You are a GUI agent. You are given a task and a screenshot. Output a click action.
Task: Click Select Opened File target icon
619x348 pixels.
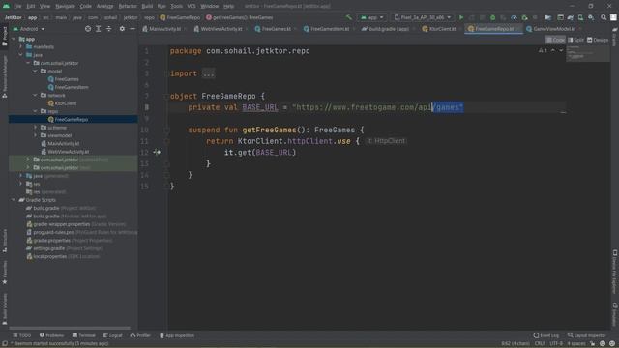point(88,29)
